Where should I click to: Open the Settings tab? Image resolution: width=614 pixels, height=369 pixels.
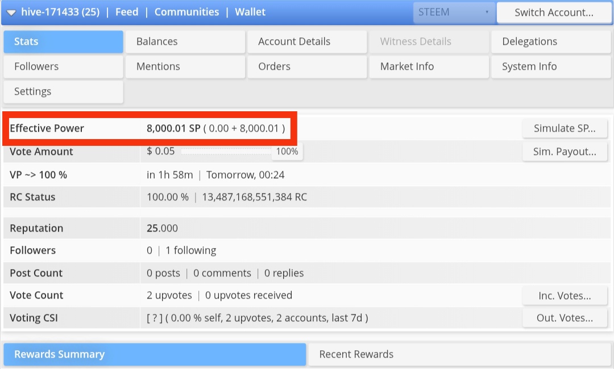tap(64, 92)
